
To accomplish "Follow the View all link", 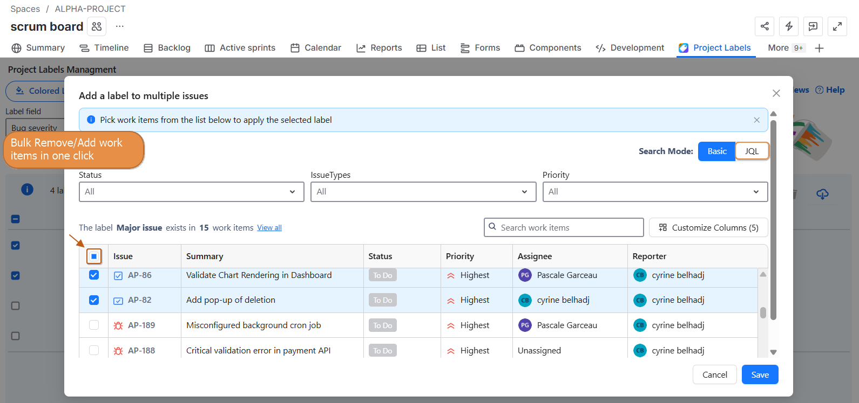I will point(269,228).
